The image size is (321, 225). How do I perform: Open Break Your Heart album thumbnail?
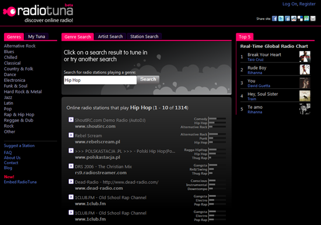tap(305, 57)
